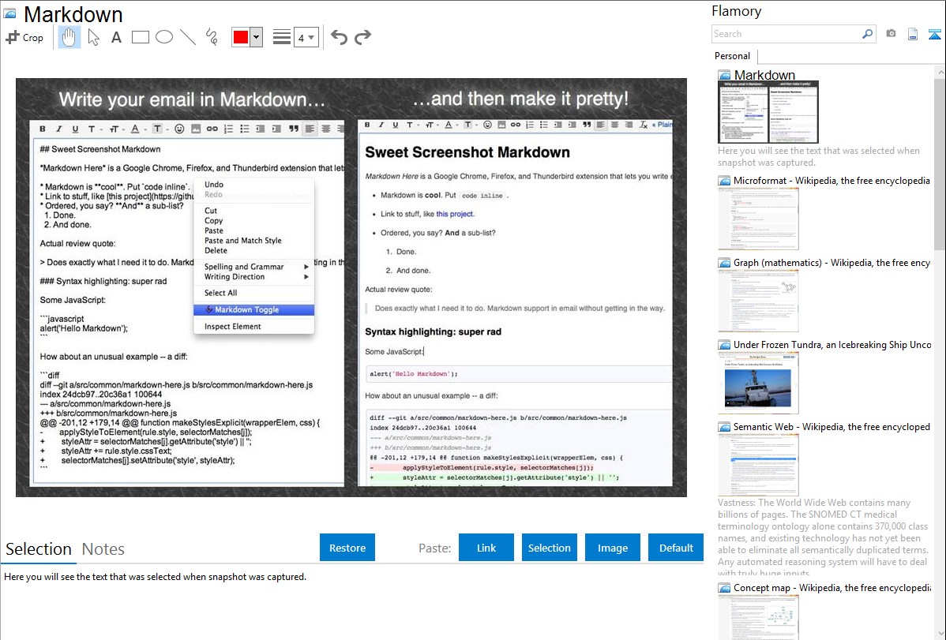
Task: Click the icon beside the Concept map title
Action: coord(724,588)
